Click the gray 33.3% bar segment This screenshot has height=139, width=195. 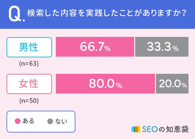162,47
